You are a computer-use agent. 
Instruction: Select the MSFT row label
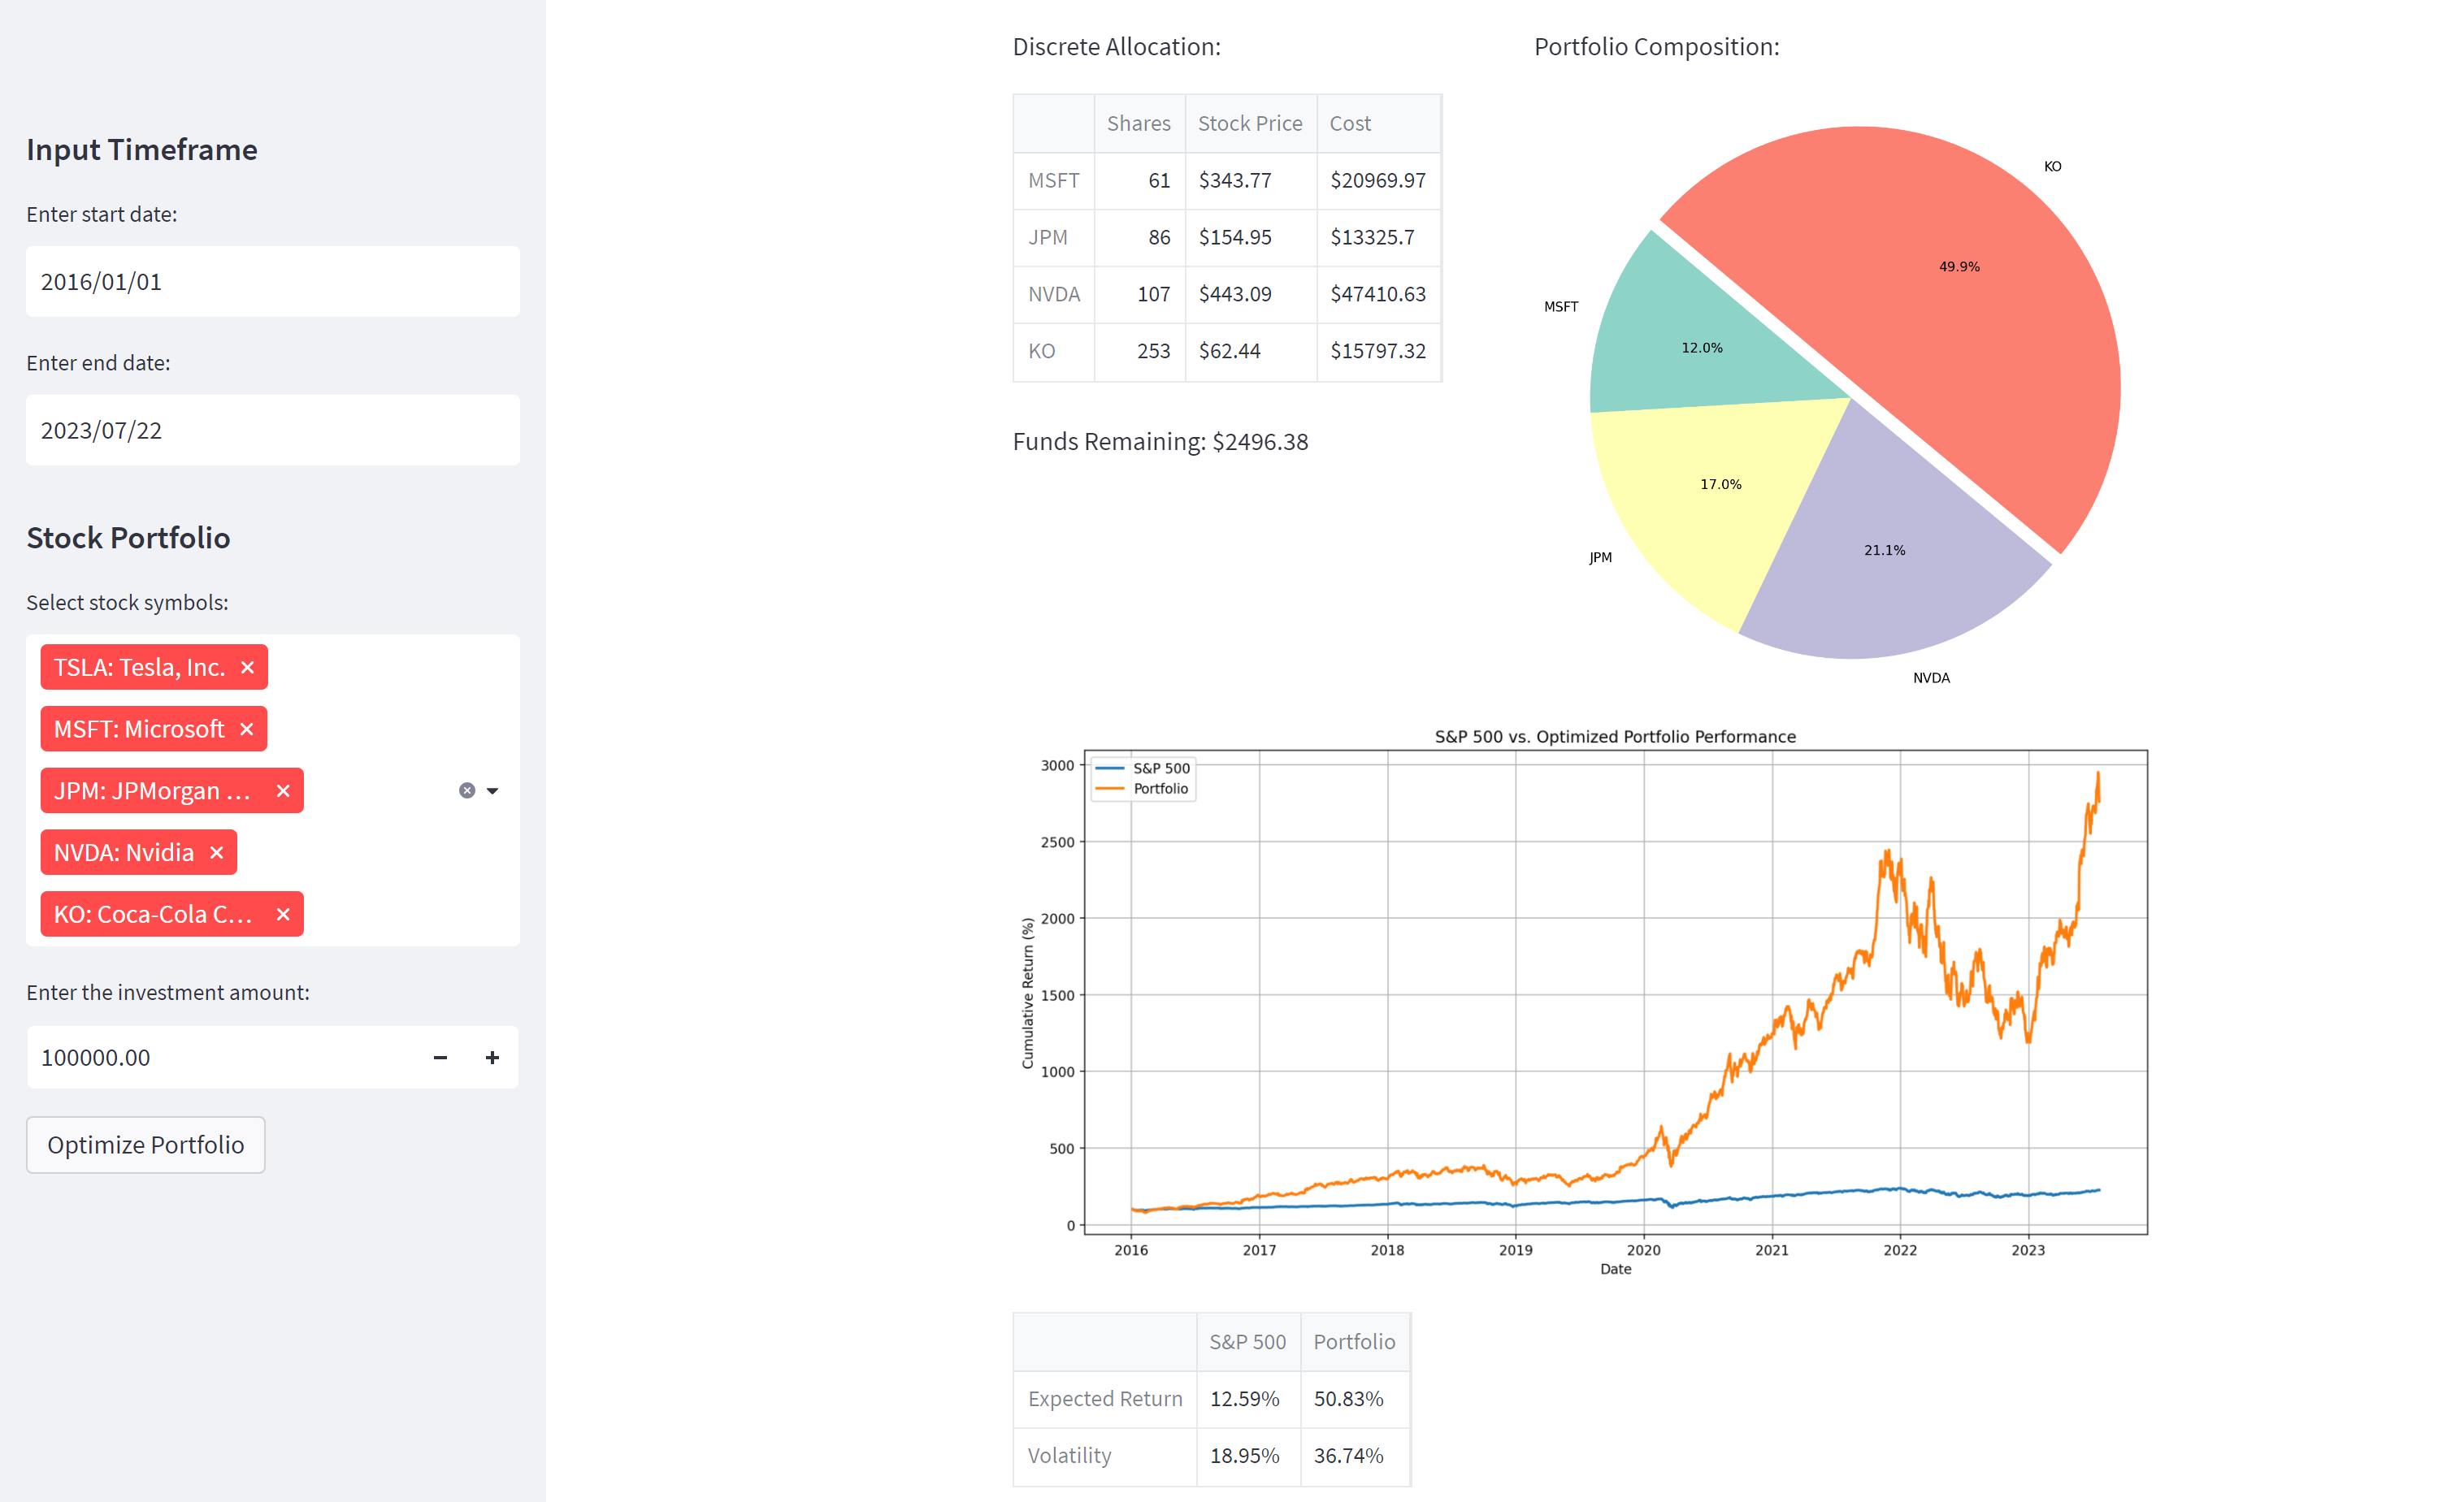[1053, 181]
